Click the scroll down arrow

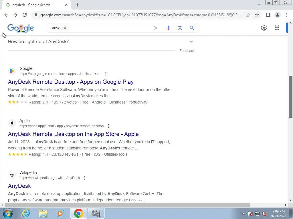coord(290,200)
